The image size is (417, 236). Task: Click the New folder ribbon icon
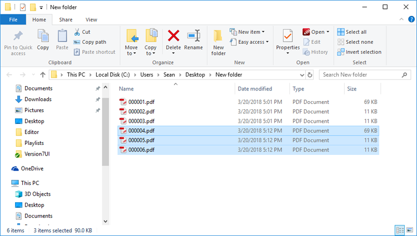click(218, 36)
